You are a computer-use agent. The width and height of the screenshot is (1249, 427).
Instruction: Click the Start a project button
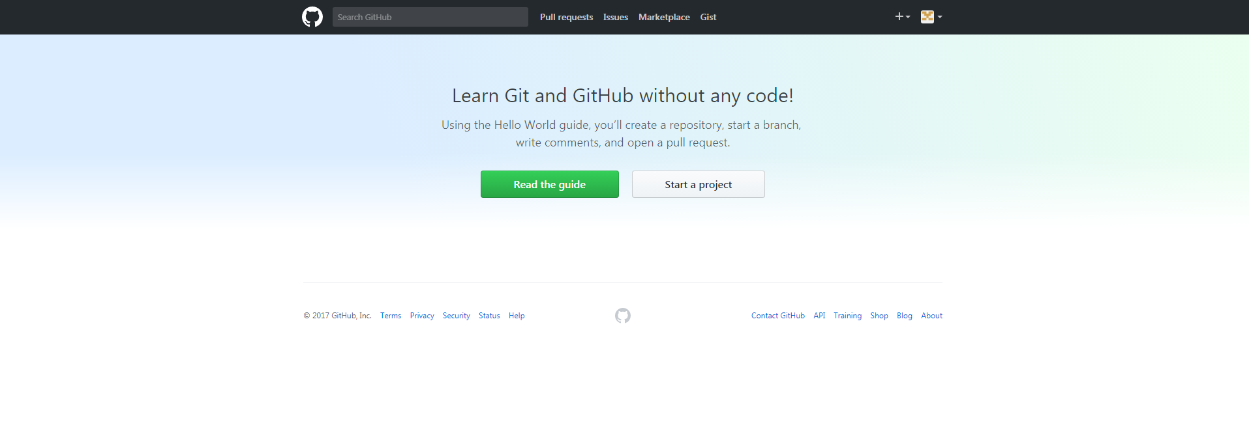click(x=699, y=184)
